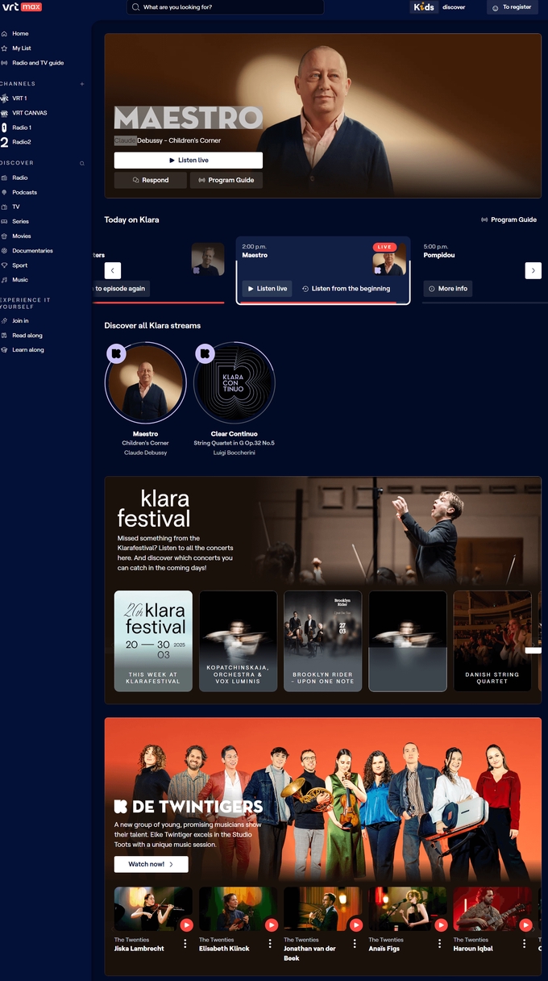Click the search magnifier icon
548x981 pixels.
pyautogui.click(x=135, y=7)
